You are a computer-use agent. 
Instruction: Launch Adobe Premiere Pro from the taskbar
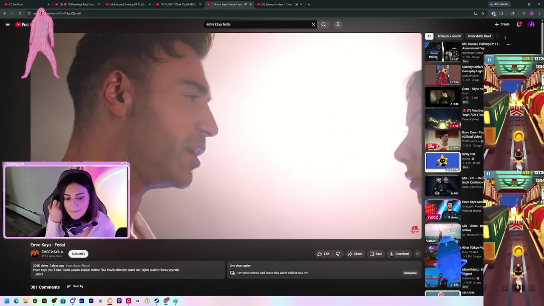tap(91, 301)
